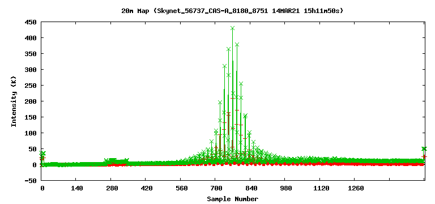The height and width of the screenshot is (204, 435).
Task: Click the highest green peak marker near 430
Action: [232, 28]
